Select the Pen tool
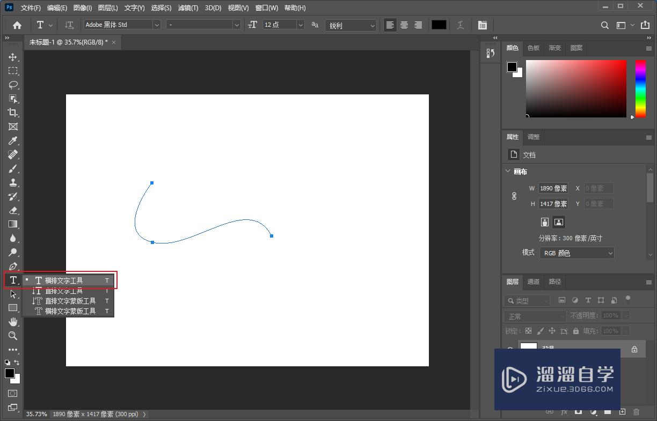 13,266
